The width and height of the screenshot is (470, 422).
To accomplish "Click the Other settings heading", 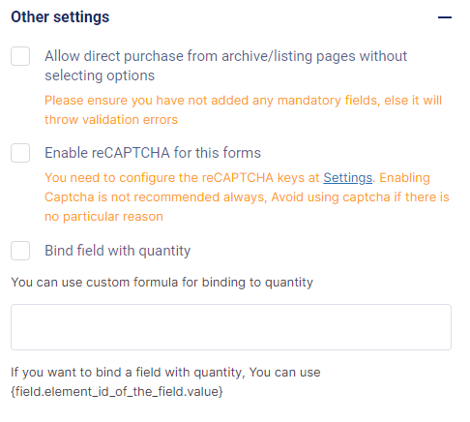I will point(60,17).
